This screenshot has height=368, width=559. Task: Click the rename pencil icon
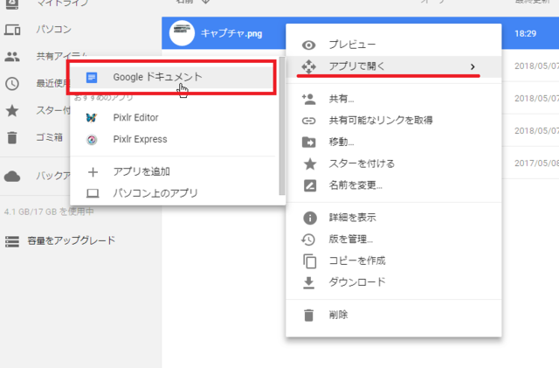click(x=310, y=185)
